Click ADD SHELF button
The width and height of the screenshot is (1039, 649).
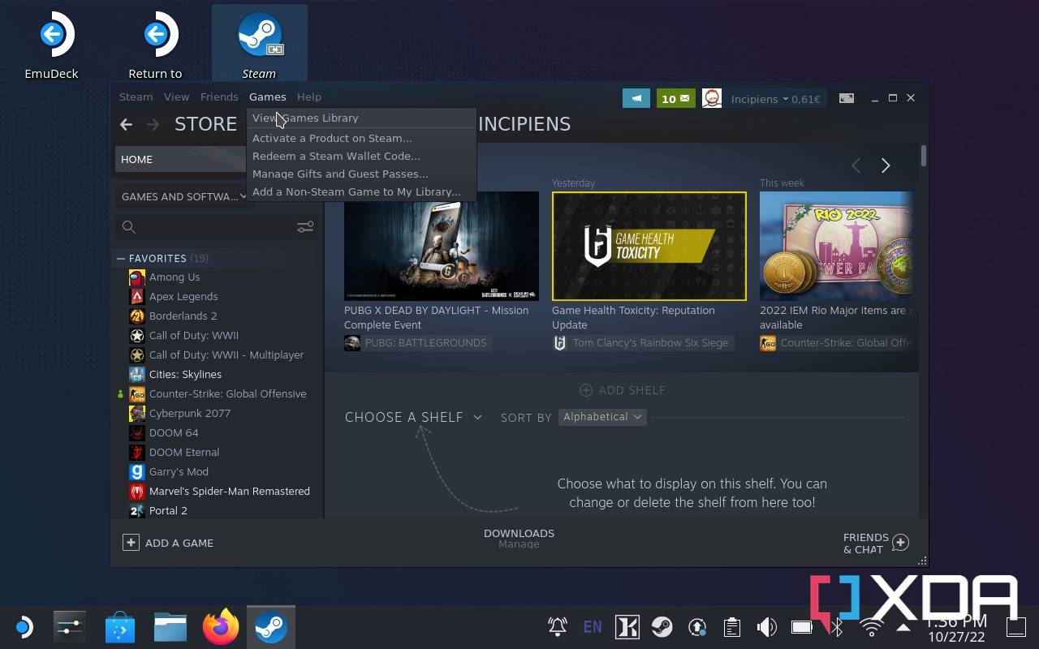(x=623, y=390)
